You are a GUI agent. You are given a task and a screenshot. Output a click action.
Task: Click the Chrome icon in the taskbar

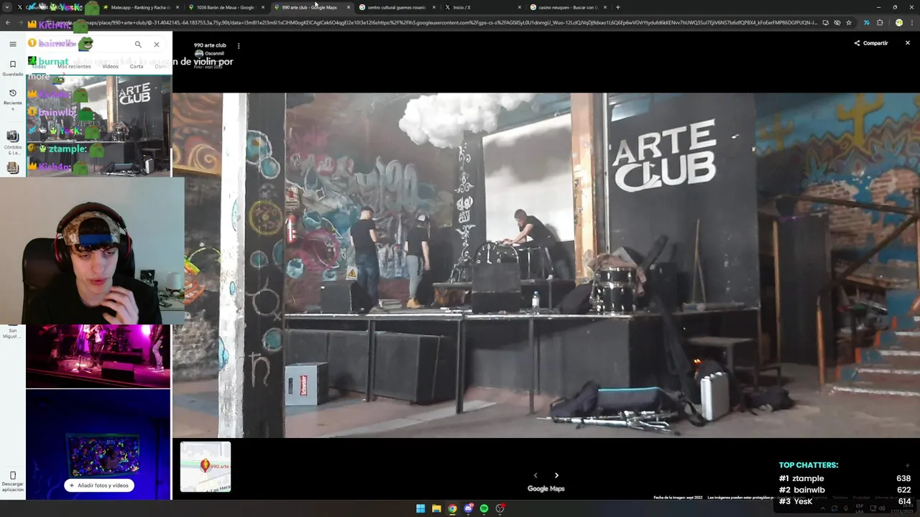pos(452,508)
